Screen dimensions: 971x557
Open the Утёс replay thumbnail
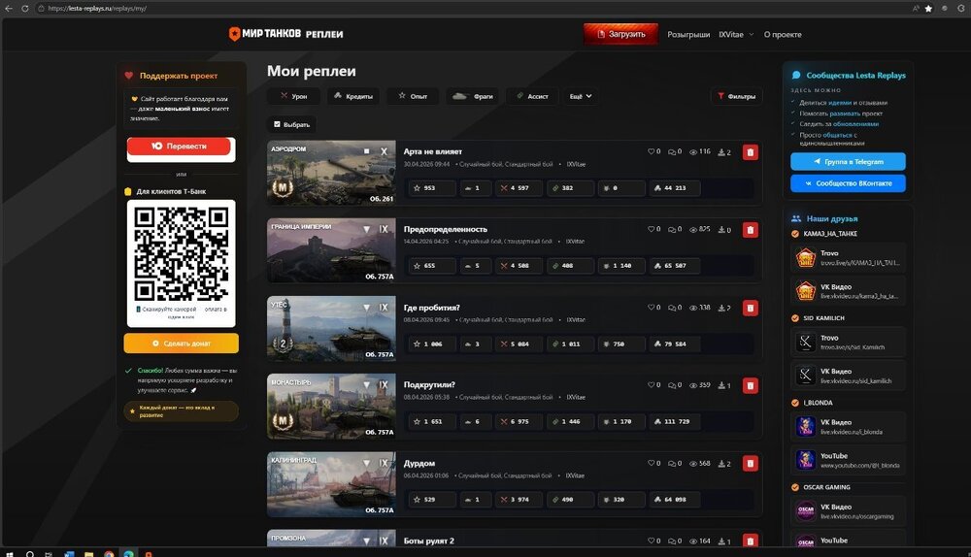[331, 329]
